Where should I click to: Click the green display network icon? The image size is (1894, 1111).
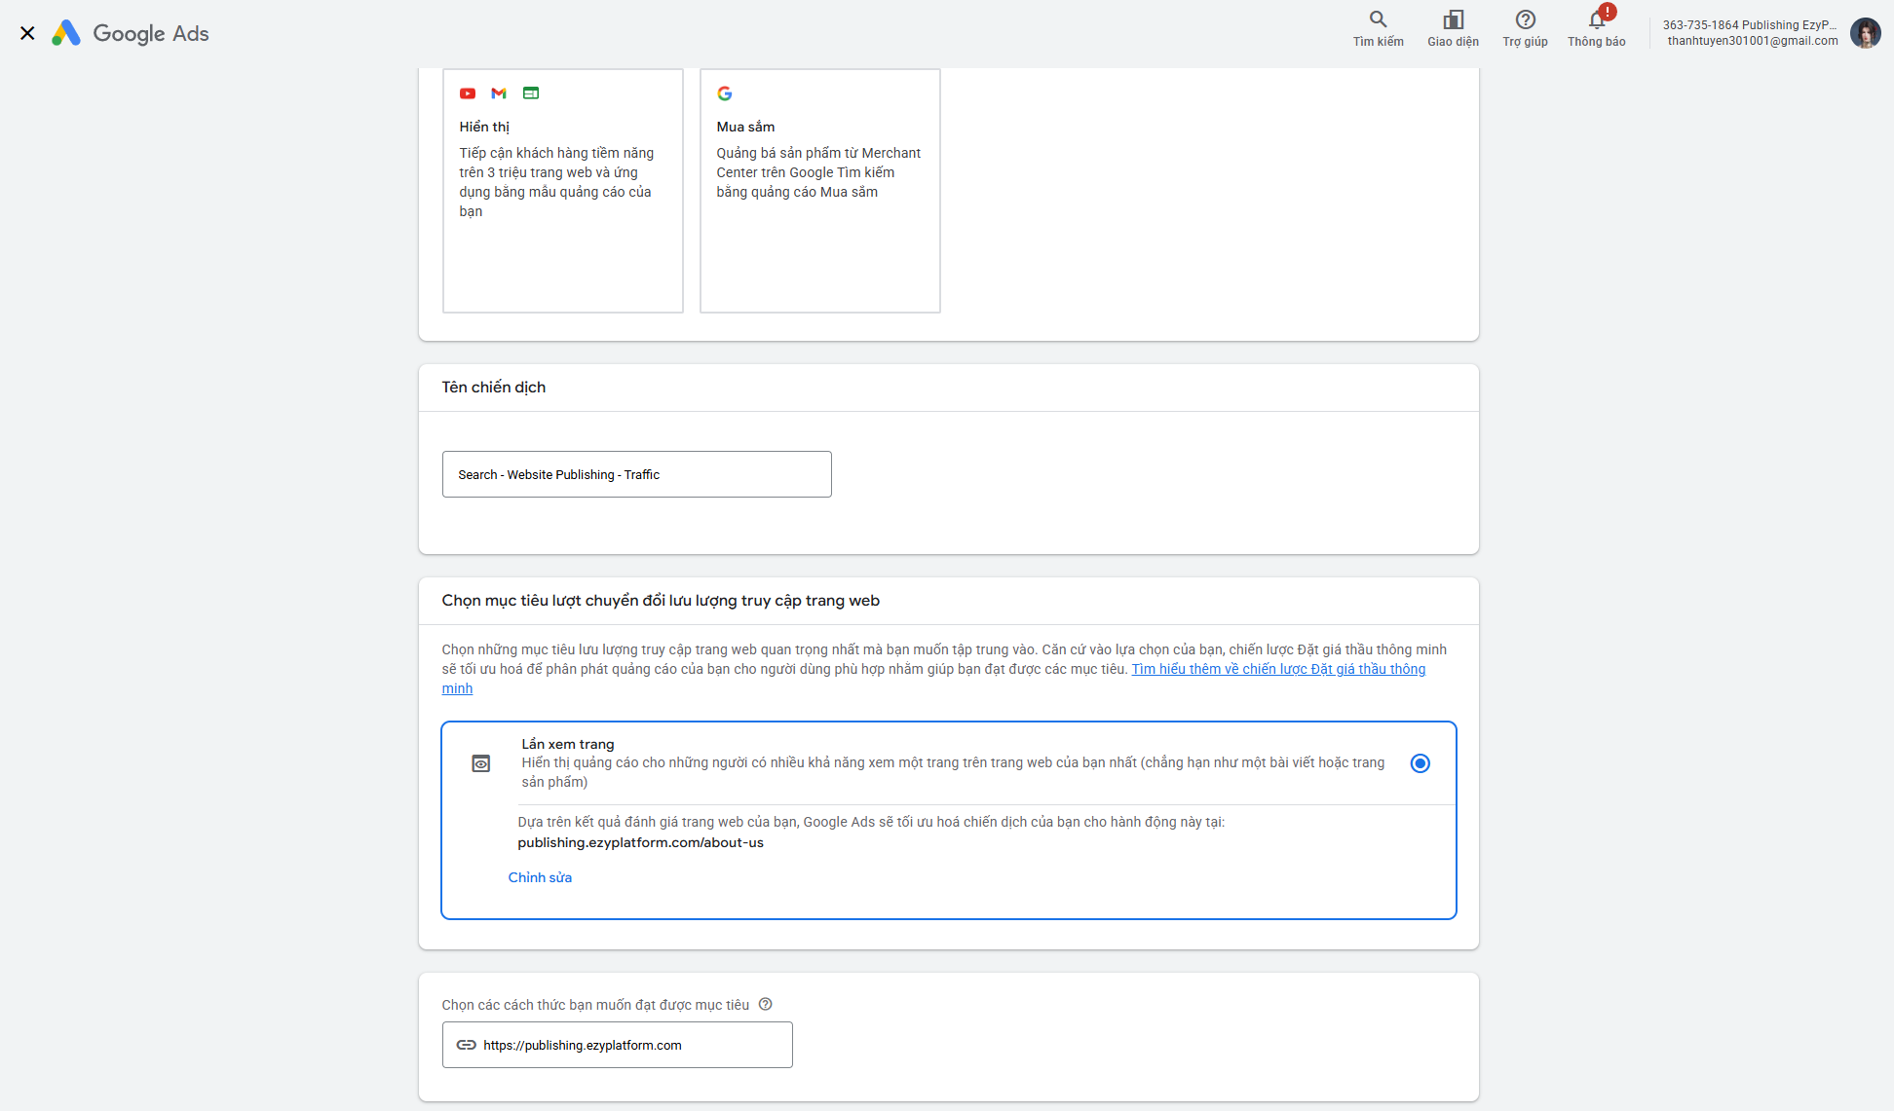(x=531, y=93)
